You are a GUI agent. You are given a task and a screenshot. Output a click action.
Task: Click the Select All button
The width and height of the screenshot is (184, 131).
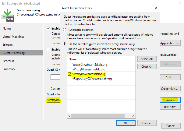(x=147, y=59)
